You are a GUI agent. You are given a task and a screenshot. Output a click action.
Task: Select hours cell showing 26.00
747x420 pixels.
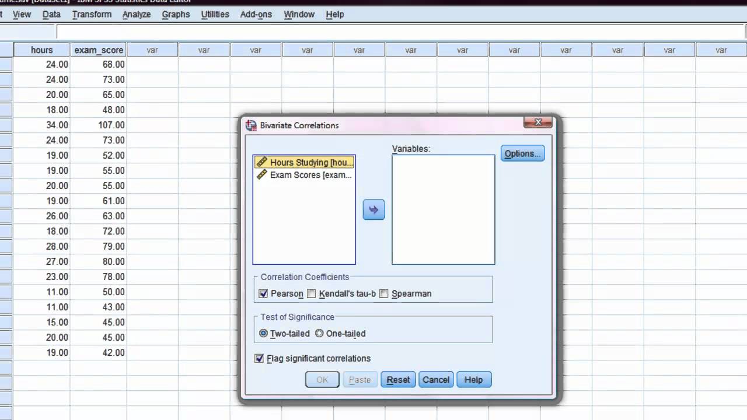tap(41, 216)
